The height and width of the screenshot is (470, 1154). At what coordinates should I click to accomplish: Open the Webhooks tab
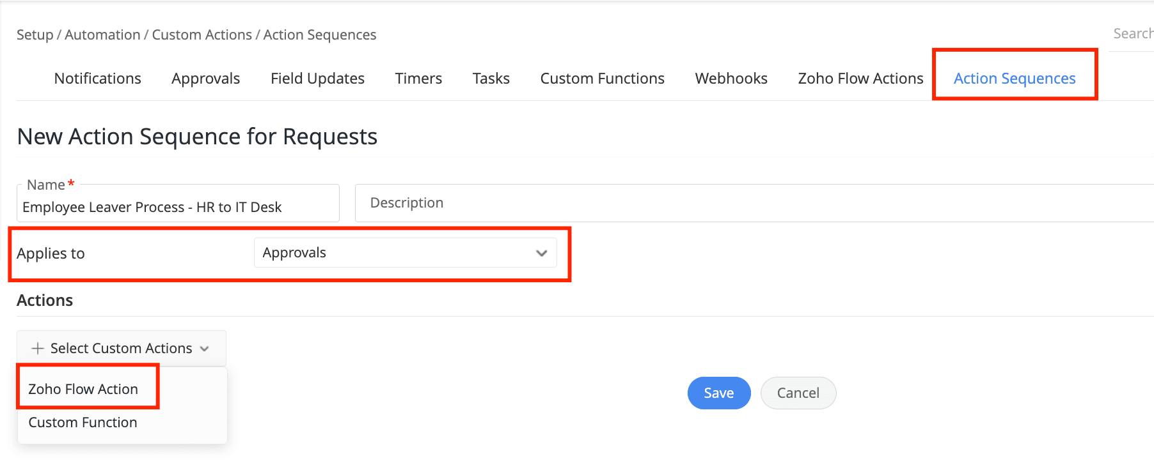731,79
